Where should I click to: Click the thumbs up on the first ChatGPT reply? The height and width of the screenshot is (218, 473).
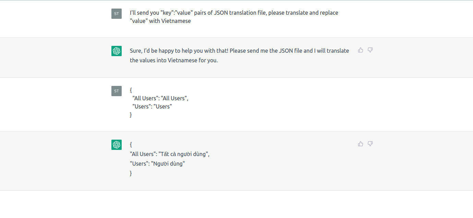361,50
